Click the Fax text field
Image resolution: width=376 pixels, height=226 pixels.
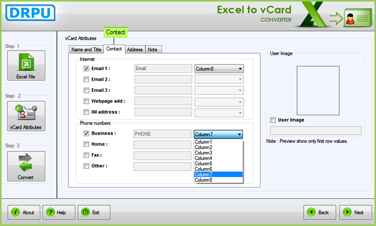[x=163, y=156]
